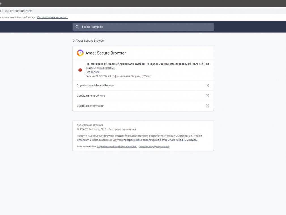Click the Avast Secure Browser logo icon
Image resolution: width=286 pixels, height=215 pixels.
point(80,53)
